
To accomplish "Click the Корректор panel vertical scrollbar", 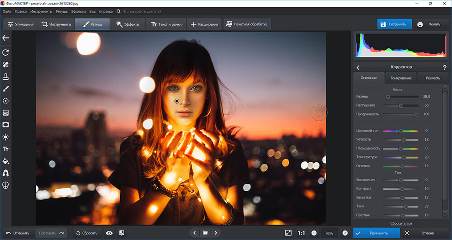I will click(445, 151).
